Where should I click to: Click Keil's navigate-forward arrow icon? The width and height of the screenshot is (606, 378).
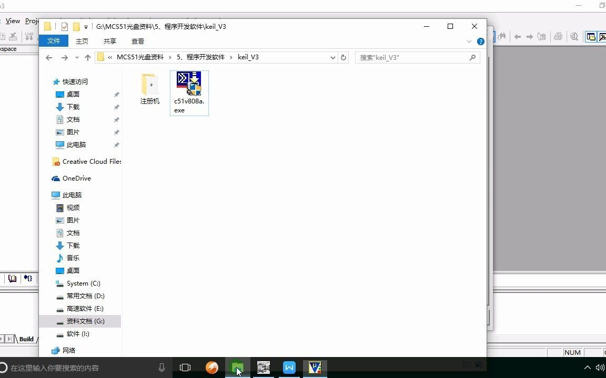[529, 37]
